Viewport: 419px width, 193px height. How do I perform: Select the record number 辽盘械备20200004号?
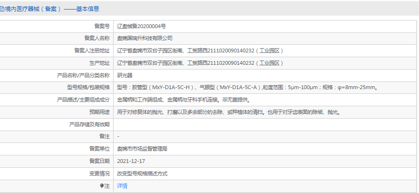tap(141, 26)
